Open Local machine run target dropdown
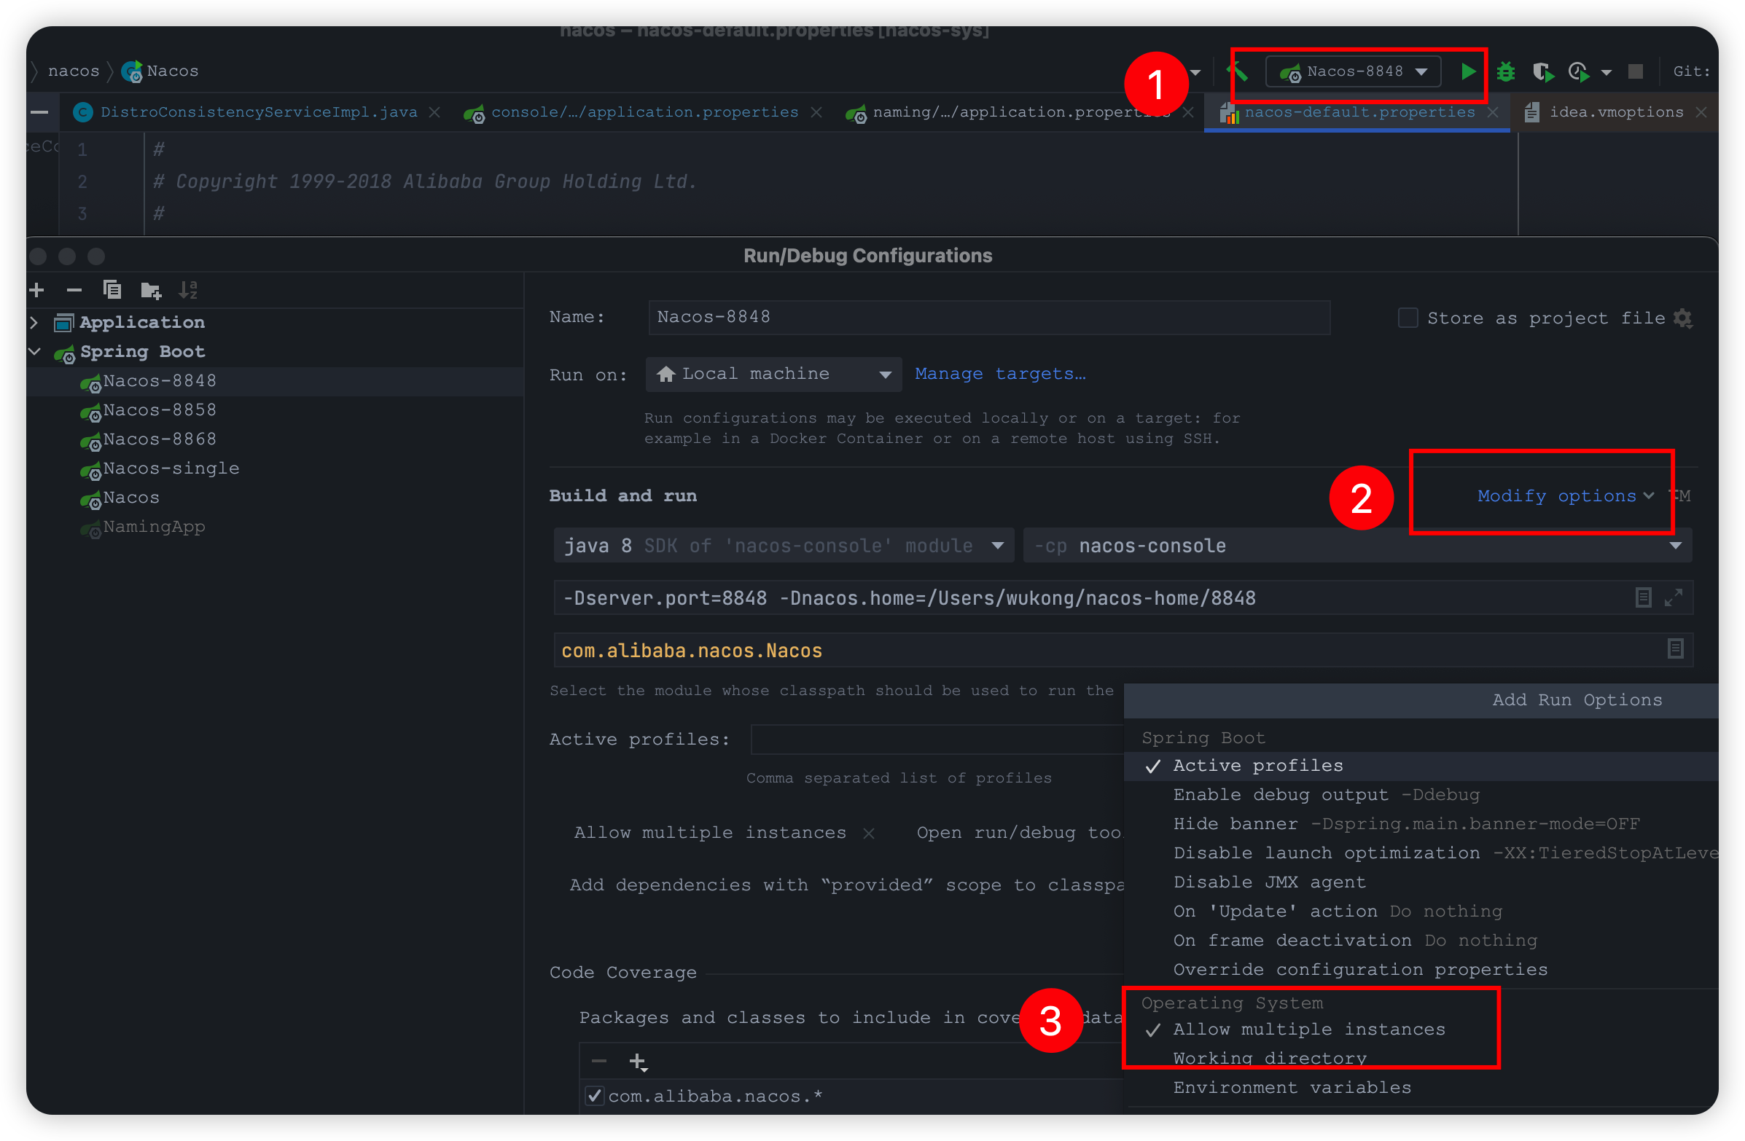This screenshot has width=1745, height=1141. pos(773,375)
